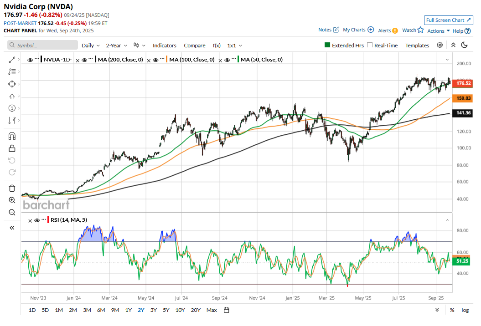Select the 5Y time range
The height and width of the screenshot is (326, 481).
click(x=166, y=310)
